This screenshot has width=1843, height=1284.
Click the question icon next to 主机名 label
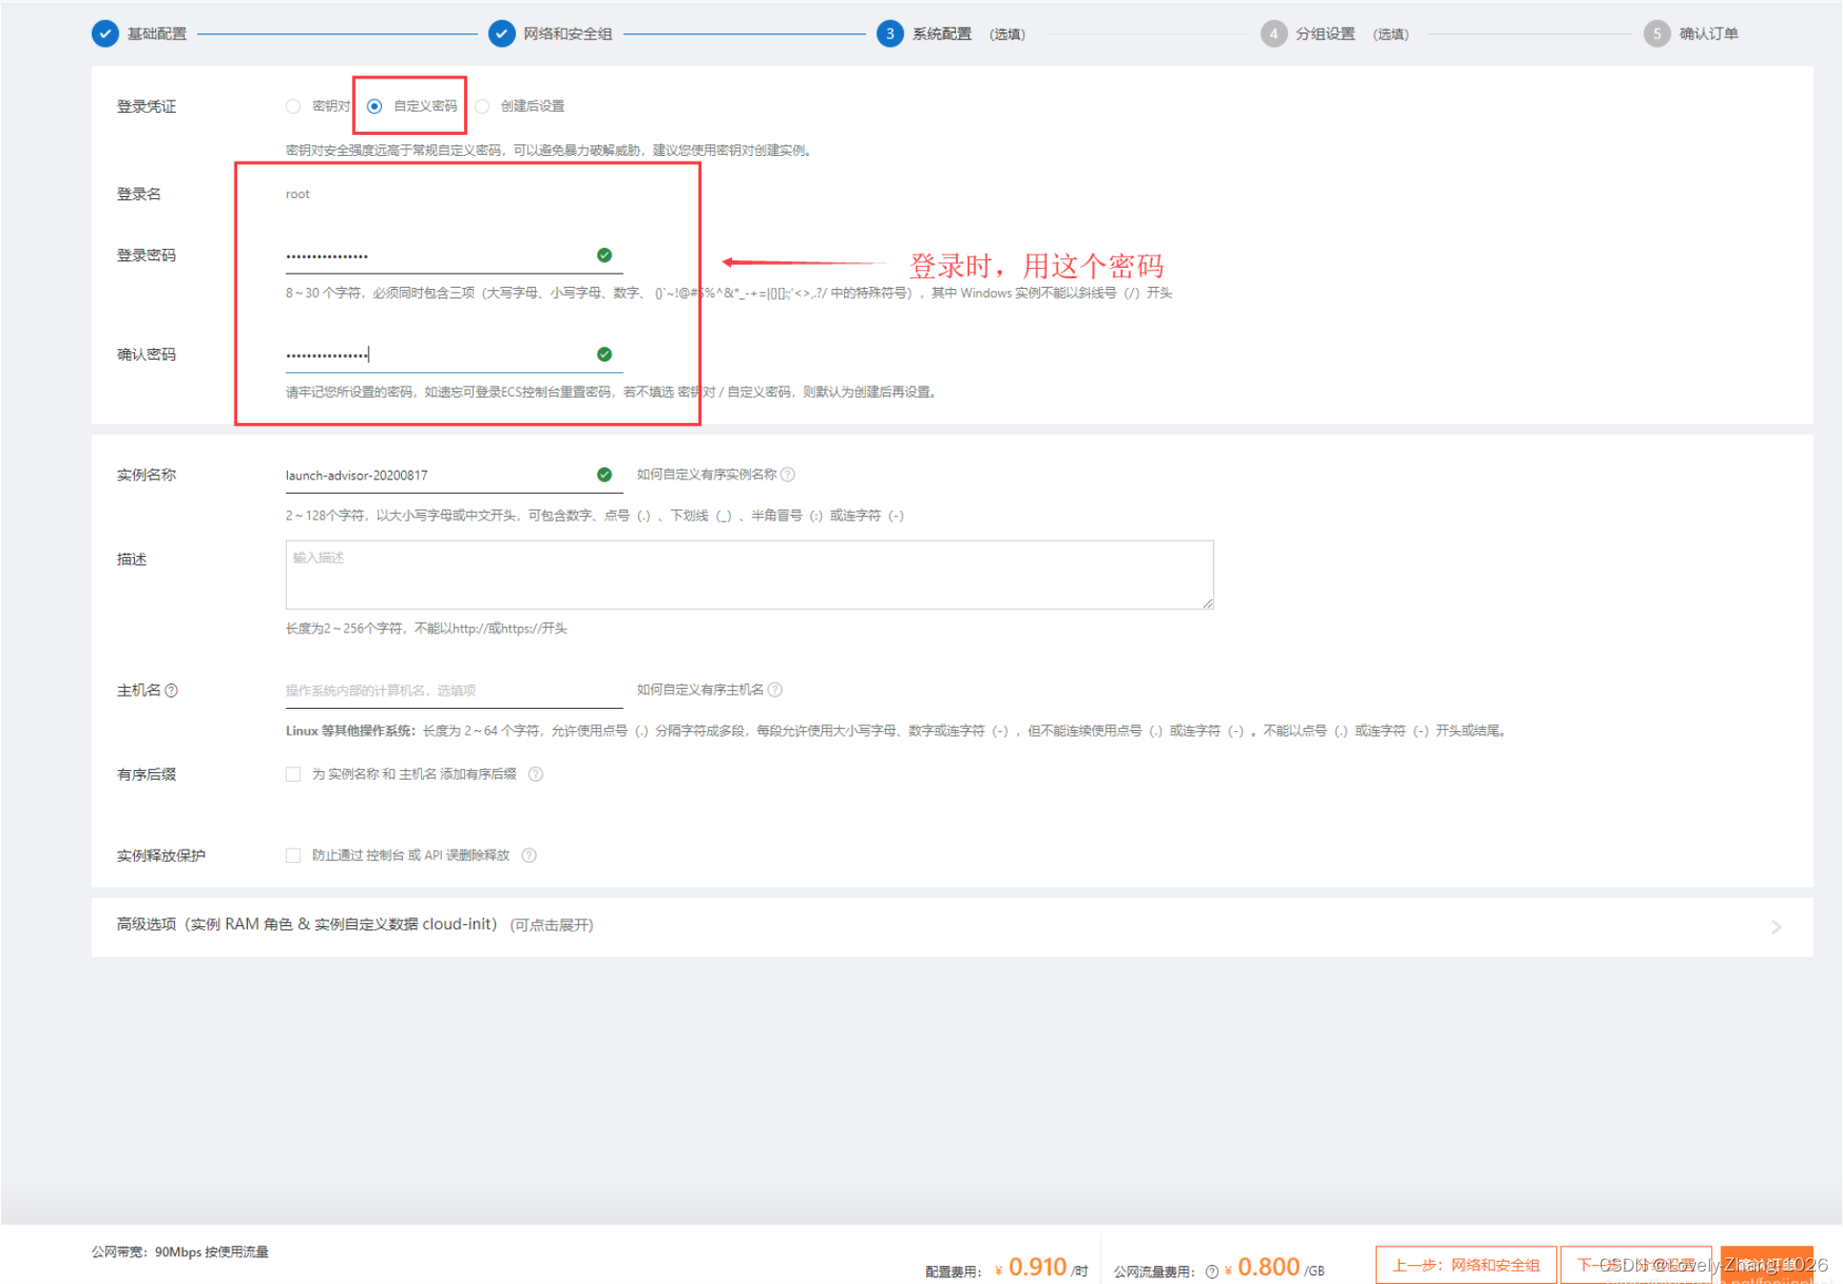pyautogui.click(x=171, y=691)
